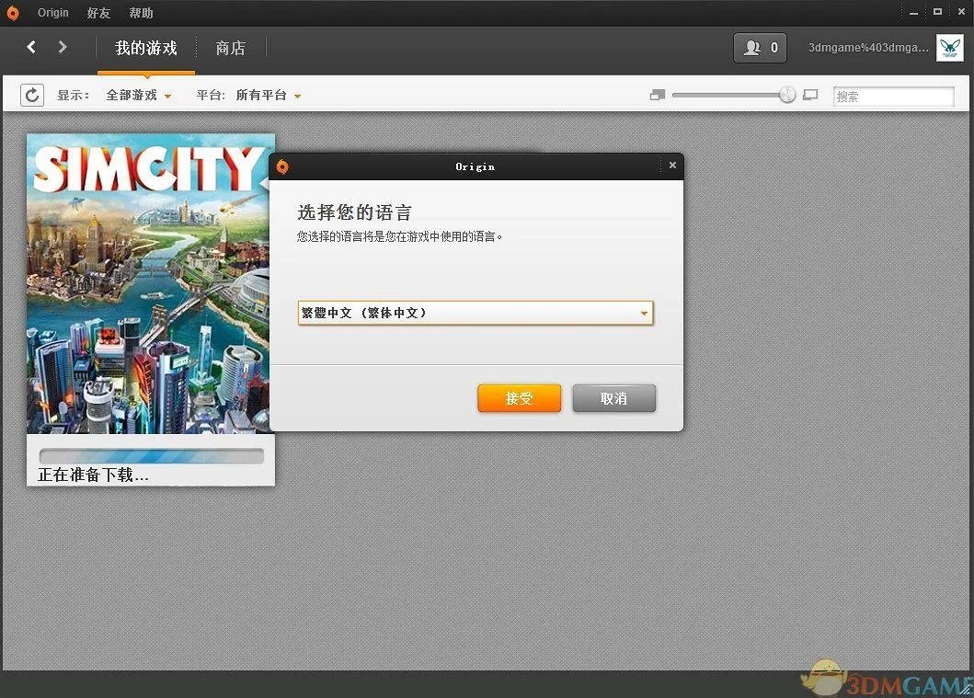Click the orange 接受 accept button
The image size is (974, 698).
point(519,397)
